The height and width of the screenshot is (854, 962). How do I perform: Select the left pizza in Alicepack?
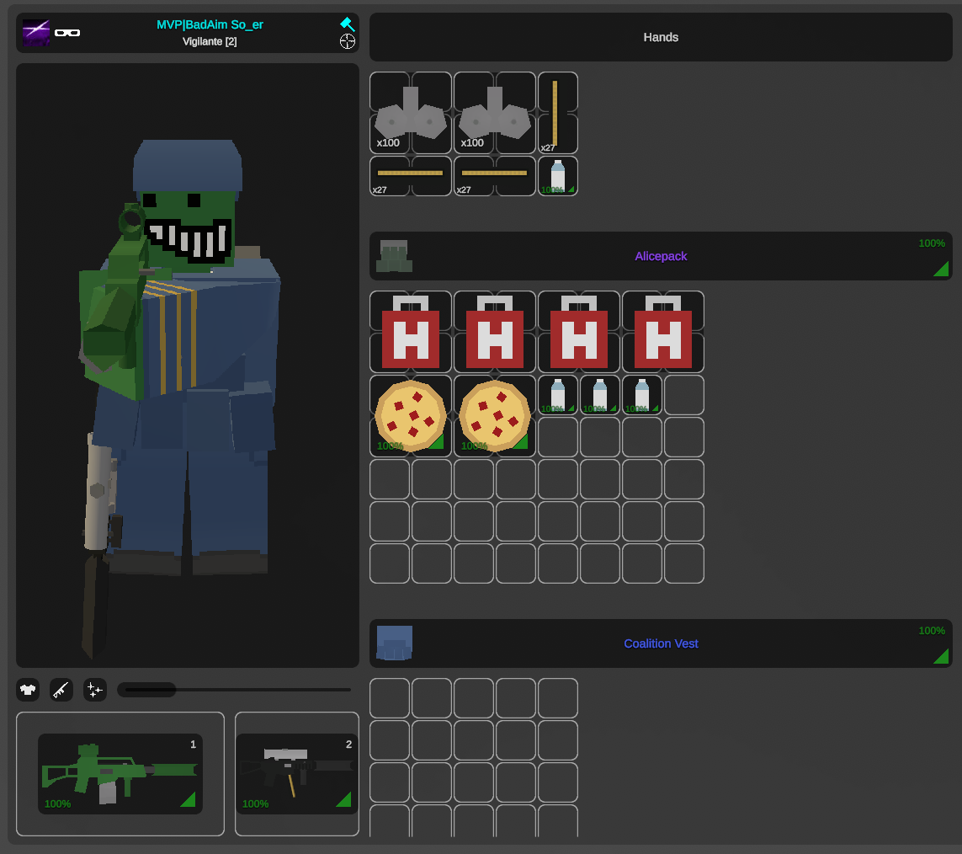411,416
